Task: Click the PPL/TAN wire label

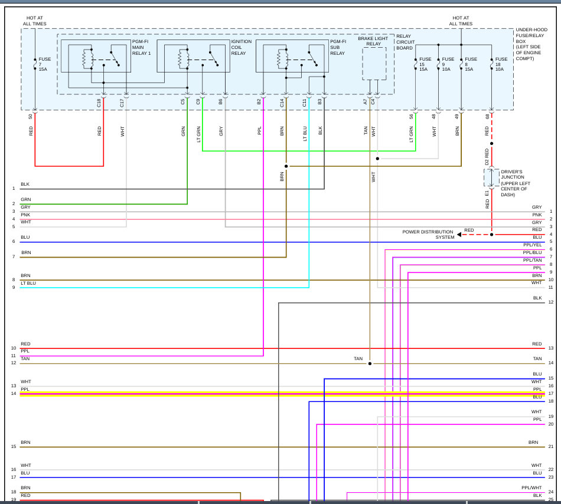Action: pos(533,261)
